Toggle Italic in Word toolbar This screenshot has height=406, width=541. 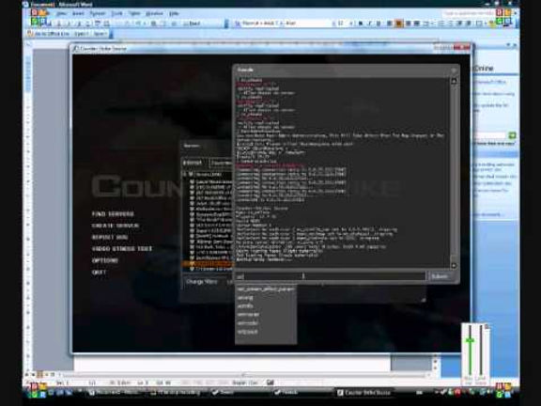(369, 23)
